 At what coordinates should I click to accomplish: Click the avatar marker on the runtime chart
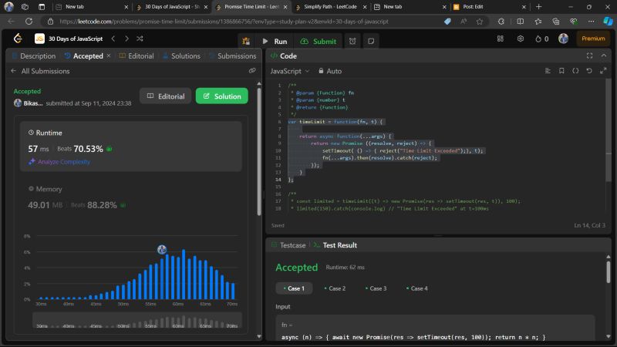pyautogui.click(x=162, y=249)
